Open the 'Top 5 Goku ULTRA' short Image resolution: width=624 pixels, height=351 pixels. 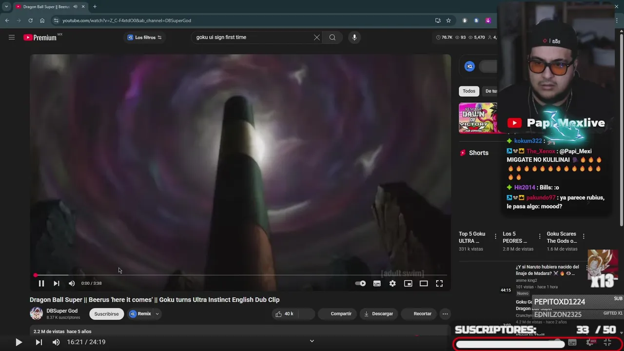pos(472,237)
